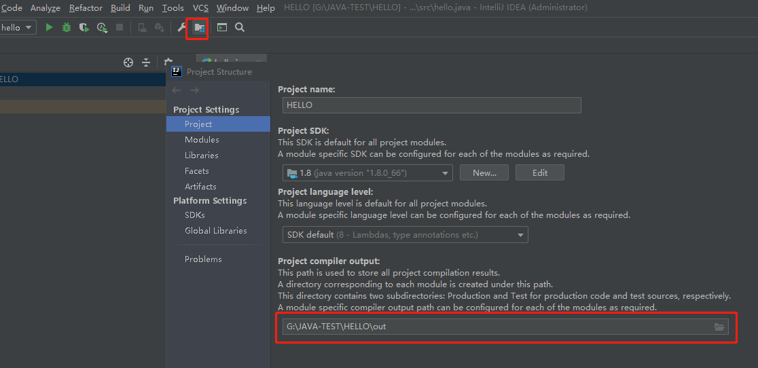Select Project in Project Settings list
This screenshot has width=758, height=368.
(x=218, y=124)
